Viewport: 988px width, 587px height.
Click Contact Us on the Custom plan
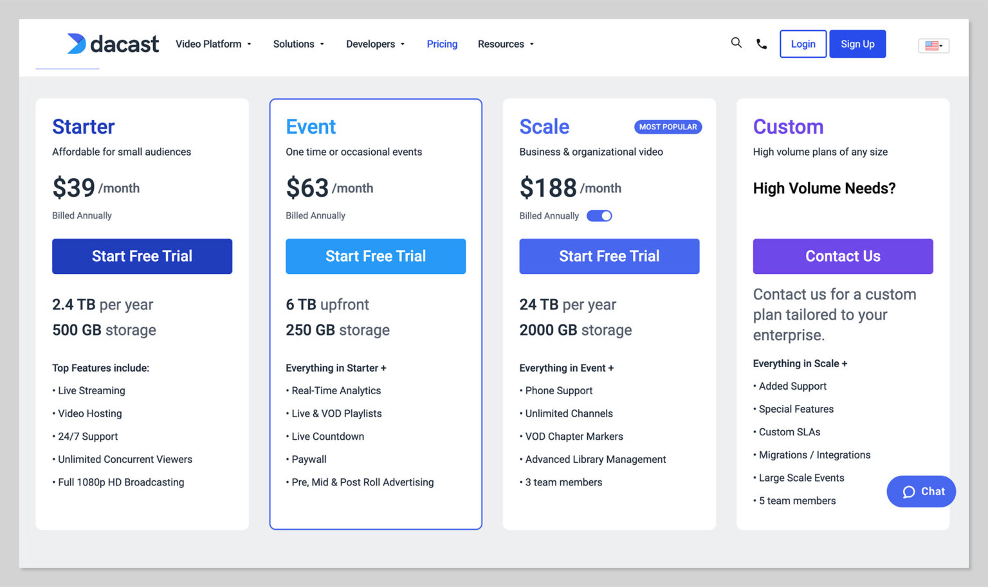pos(843,256)
